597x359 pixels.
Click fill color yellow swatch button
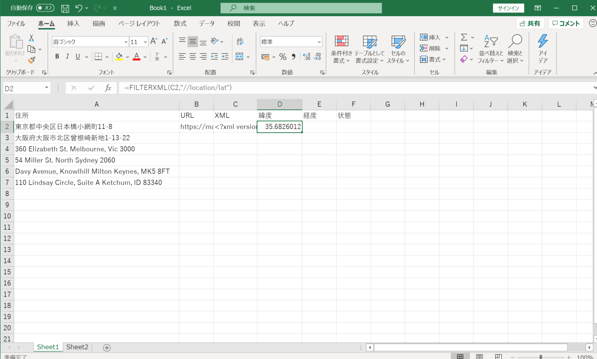(119, 57)
